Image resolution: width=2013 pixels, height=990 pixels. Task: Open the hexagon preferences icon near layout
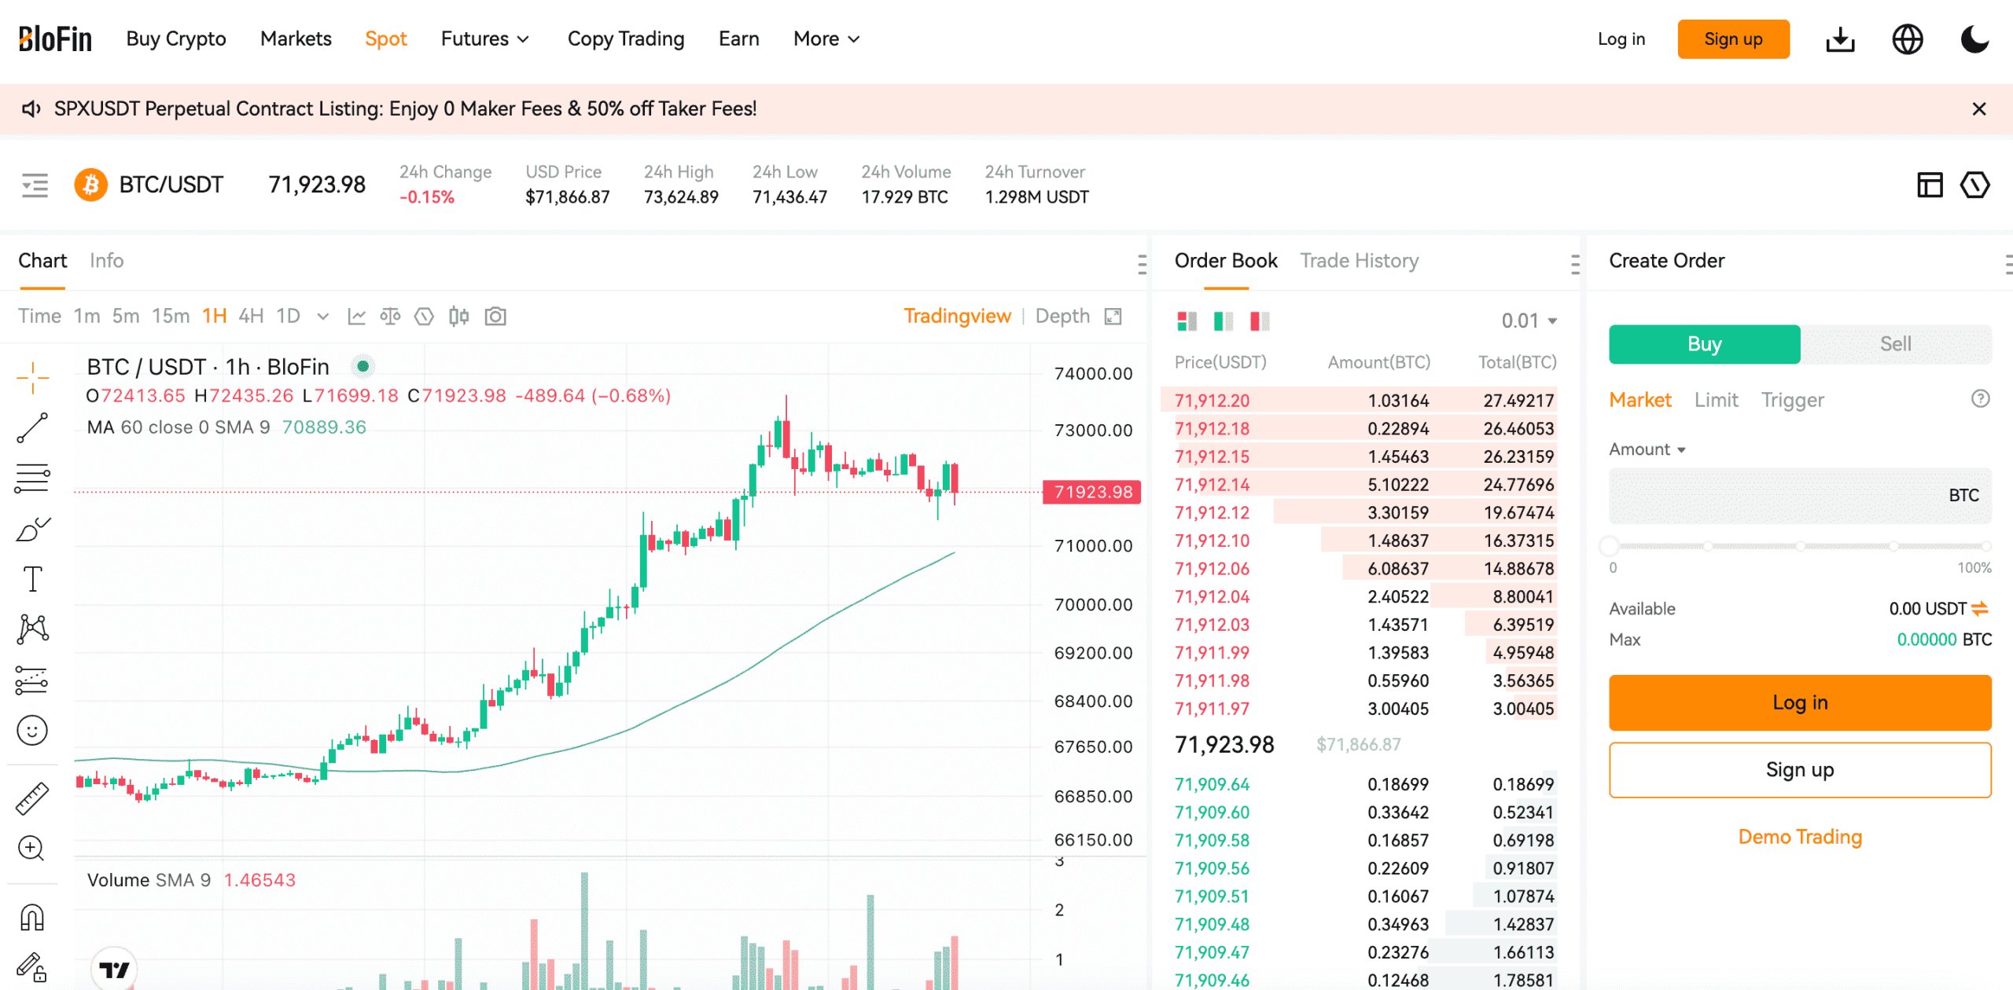[x=1974, y=185]
